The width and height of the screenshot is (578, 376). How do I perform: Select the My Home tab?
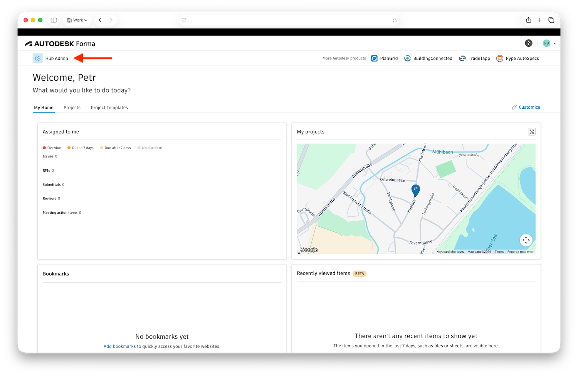point(44,108)
